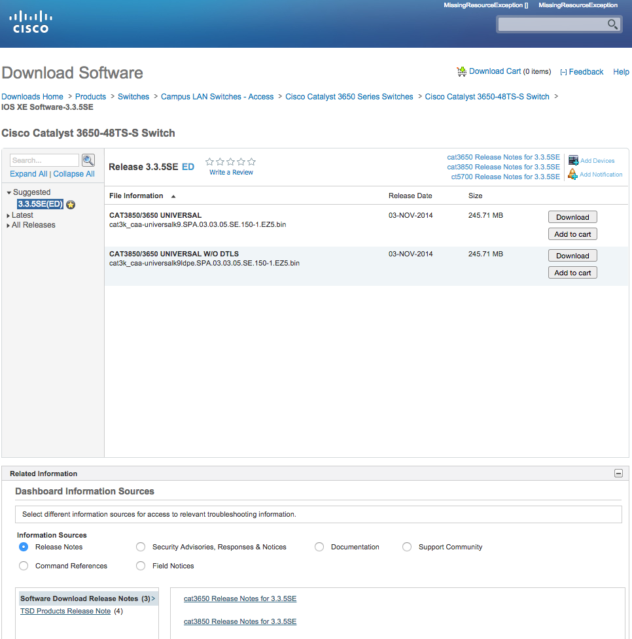This screenshot has width=632, height=639.
Task: Select the Documentation radio button
Action: tap(319, 547)
